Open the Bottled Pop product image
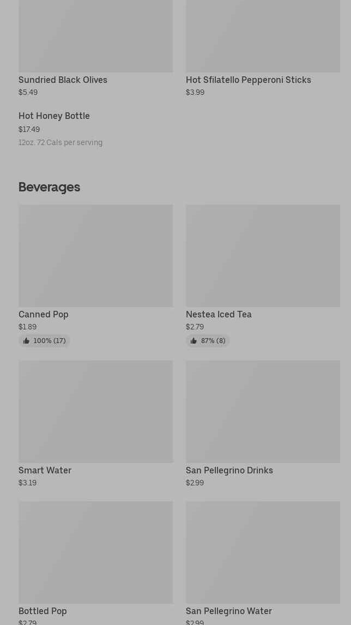 pos(95,552)
